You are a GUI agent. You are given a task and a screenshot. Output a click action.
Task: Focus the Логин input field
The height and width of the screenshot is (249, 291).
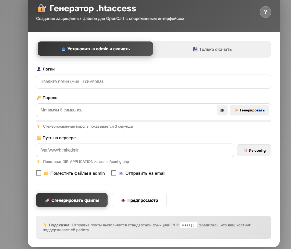point(153,82)
